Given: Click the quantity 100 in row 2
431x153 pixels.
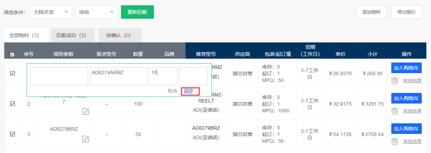Looking at the screenshot, I should tap(138, 104).
